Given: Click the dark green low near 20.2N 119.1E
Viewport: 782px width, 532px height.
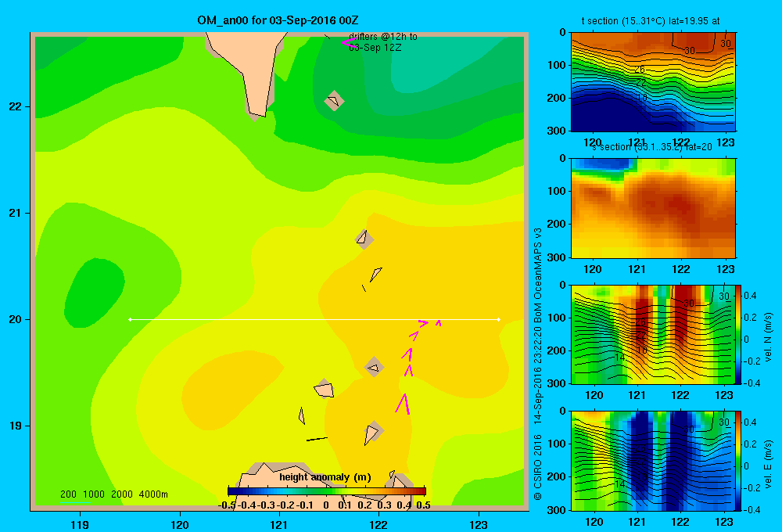Looking at the screenshot, I should [x=94, y=293].
